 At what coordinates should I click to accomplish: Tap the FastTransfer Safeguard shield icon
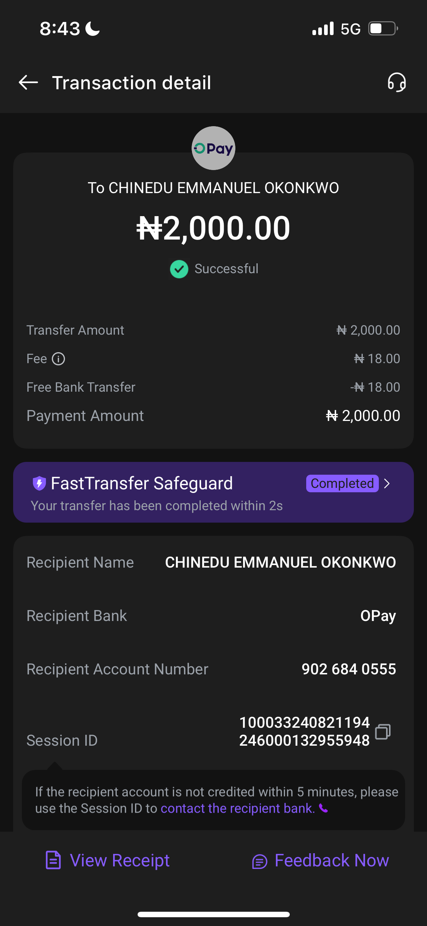click(x=39, y=483)
